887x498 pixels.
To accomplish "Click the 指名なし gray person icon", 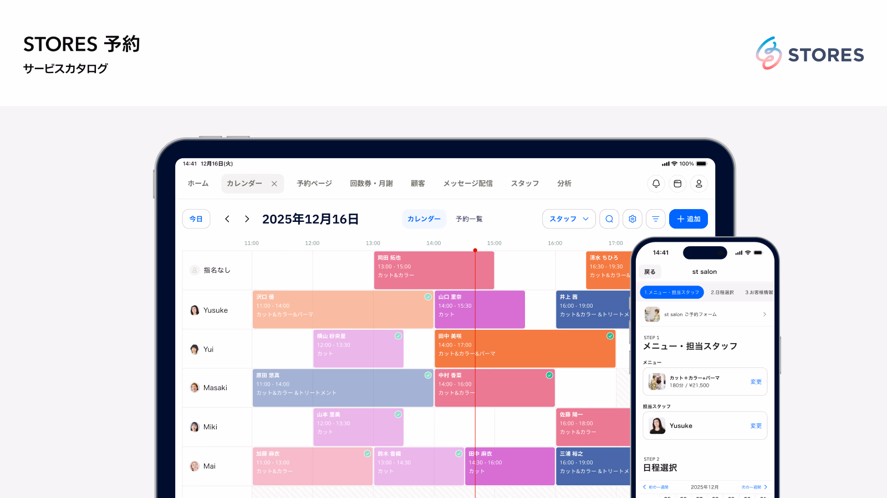I will tap(195, 270).
